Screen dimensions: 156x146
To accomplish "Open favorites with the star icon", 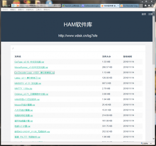I will (x=149, y=5).
